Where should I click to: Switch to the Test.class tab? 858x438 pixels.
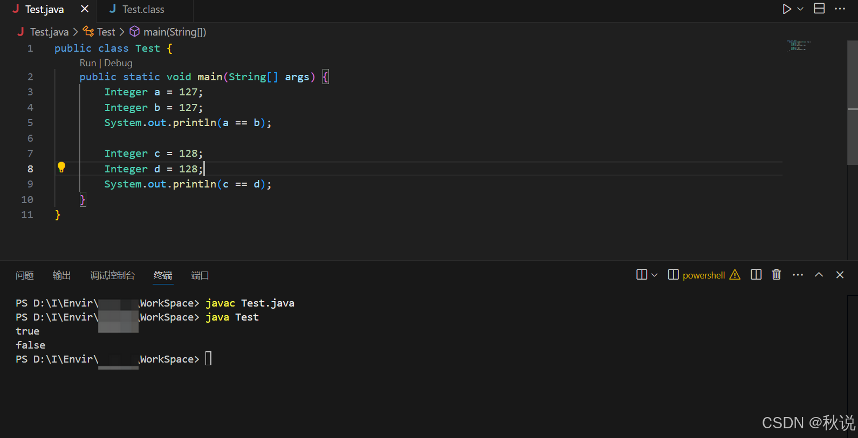(x=143, y=9)
